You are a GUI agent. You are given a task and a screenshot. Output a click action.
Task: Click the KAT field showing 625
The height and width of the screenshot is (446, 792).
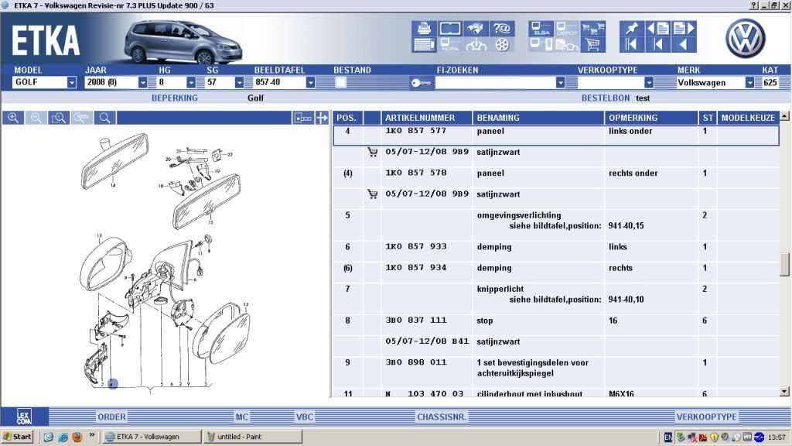tap(770, 82)
